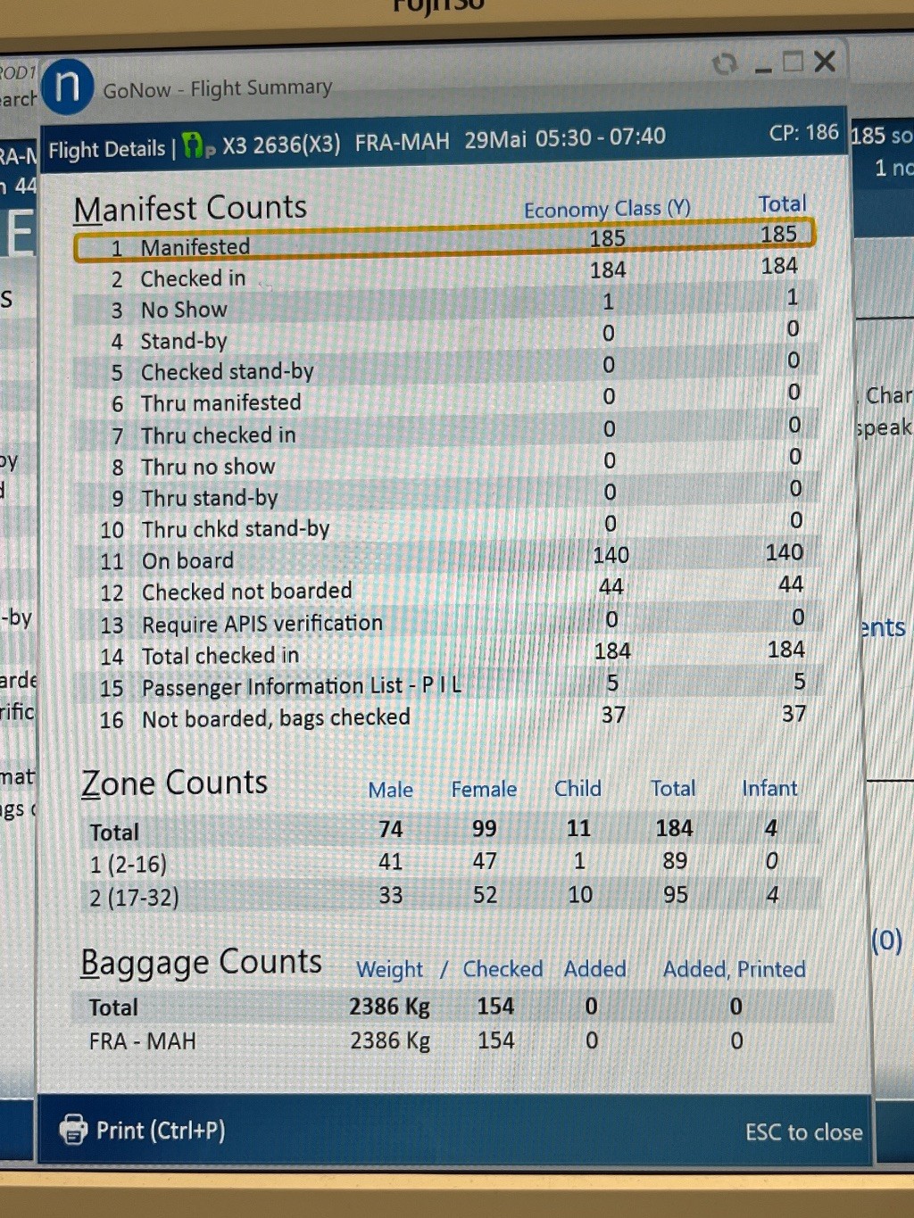Click the green flight icon beside Flight Details

click(195, 145)
